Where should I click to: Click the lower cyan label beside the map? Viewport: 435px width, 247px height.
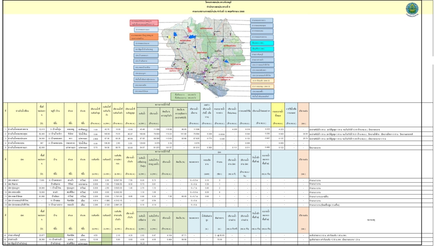tap(262, 49)
